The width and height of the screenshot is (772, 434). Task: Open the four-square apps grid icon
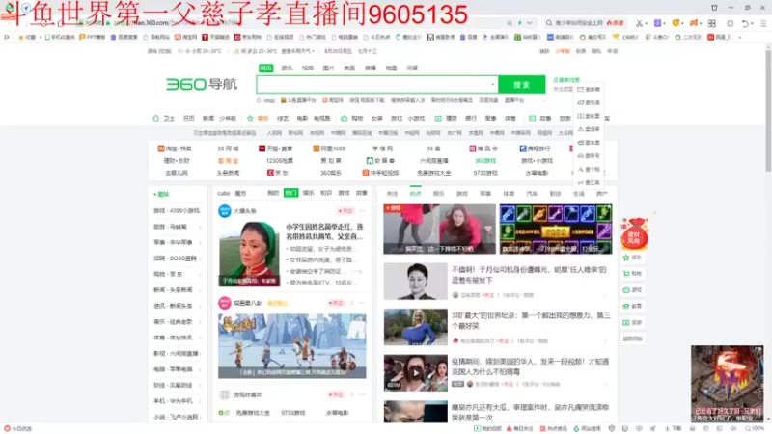pos(712,23)
